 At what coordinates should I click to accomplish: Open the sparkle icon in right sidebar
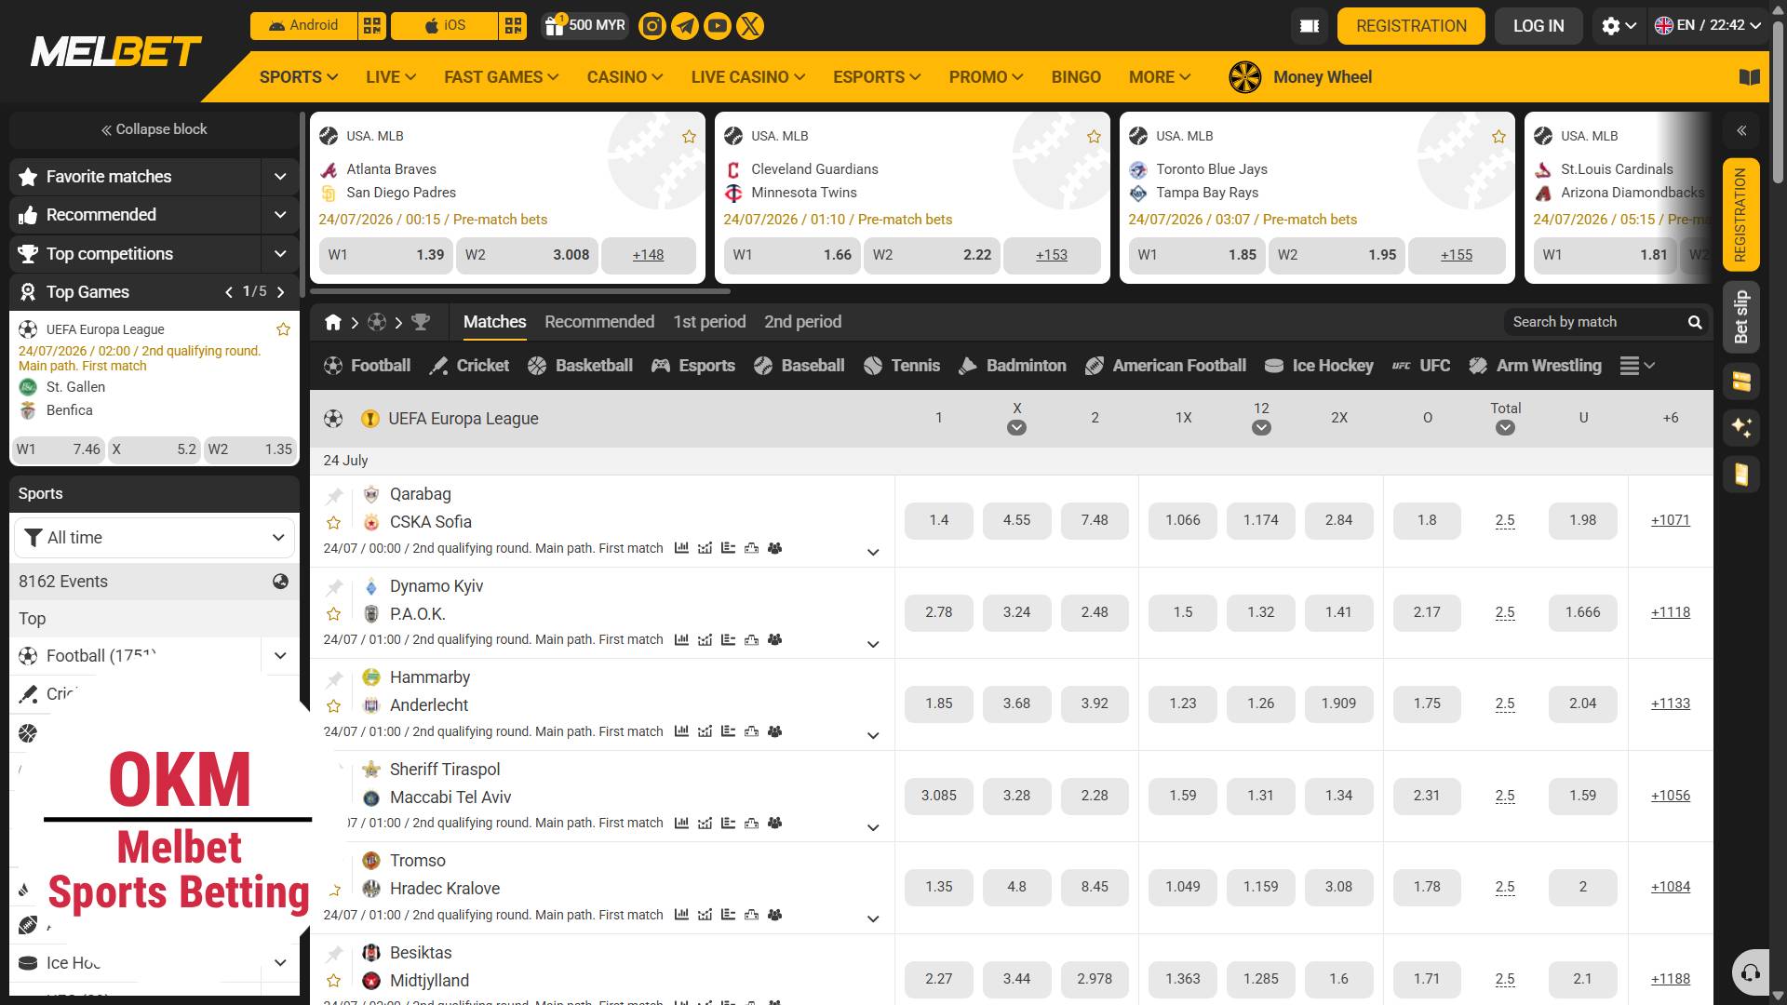[1741, 427]
